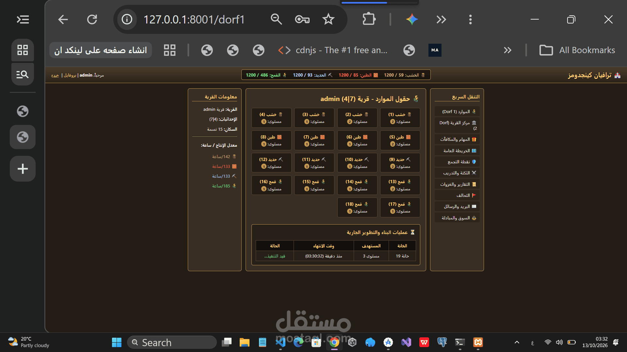Open نقطة التجمع rally point item
This screenshot has height=352, width=627.
point(457,162)
